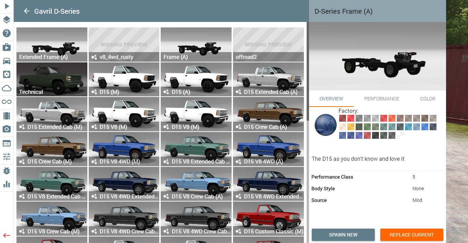
Task: Select the D15 Extended Cab (M) thumbnail
Action: [52, 114]
